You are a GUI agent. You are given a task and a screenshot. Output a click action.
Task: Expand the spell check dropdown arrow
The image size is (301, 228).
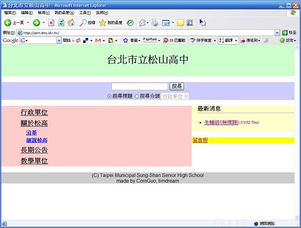pyautogui.click(x=215, y=41)
